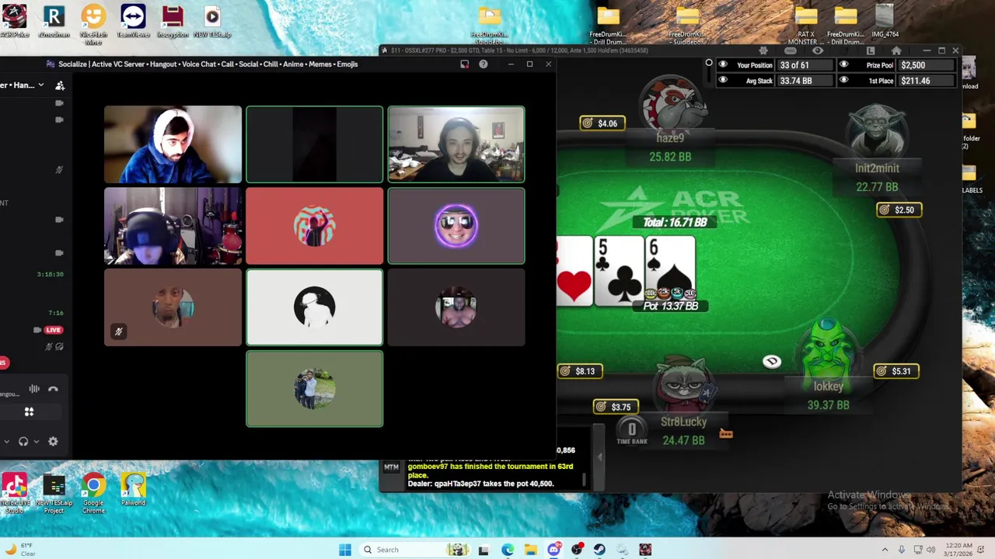
Task: Collapse poker chat panel arrow
Action: (599, 457)
